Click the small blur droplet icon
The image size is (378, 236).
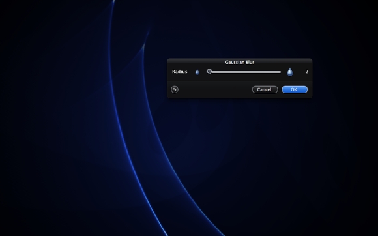(197, 72)
